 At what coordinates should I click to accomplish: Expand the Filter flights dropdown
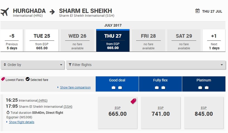(x=146, y=65)
